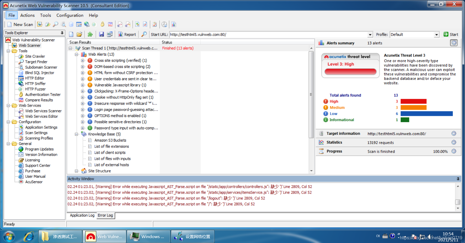Switch to the Error Log tab
The width and height of the screenshot is (465, 243).
coord(105,215)
